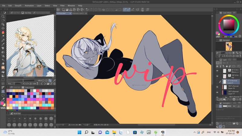242x136 pixels.
Task: Open the Filter menu
Action: [62, 5]
